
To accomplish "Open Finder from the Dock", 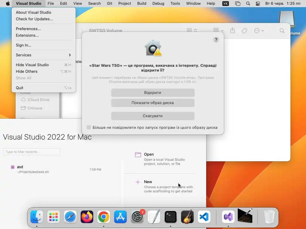I will (x=37, y=217).
